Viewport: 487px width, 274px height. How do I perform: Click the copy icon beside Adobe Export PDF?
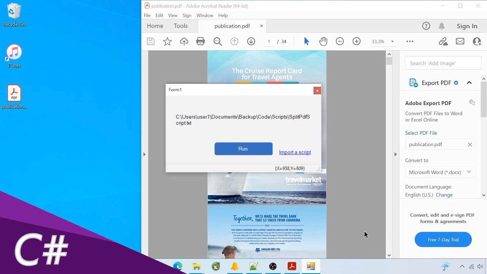472,102
